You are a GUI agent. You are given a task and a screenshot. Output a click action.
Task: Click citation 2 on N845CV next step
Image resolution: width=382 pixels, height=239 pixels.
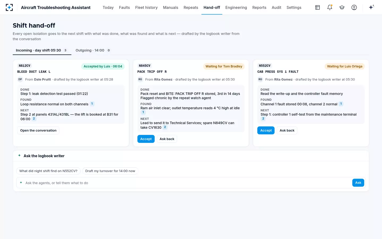[x=165, y=127]
